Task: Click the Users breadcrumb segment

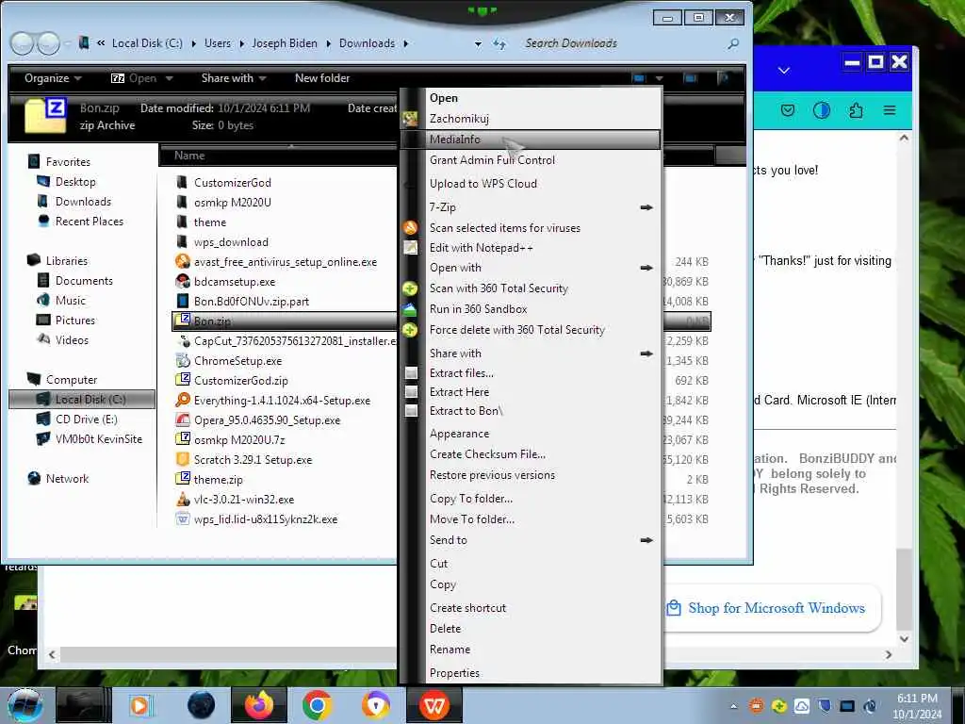Action: click(218, 43)
